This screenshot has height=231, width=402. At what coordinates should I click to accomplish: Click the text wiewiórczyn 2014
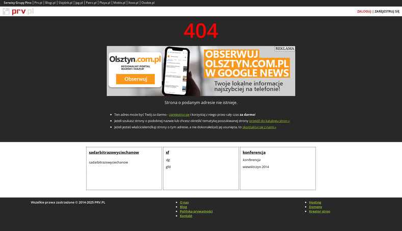(x=256, y=167)
